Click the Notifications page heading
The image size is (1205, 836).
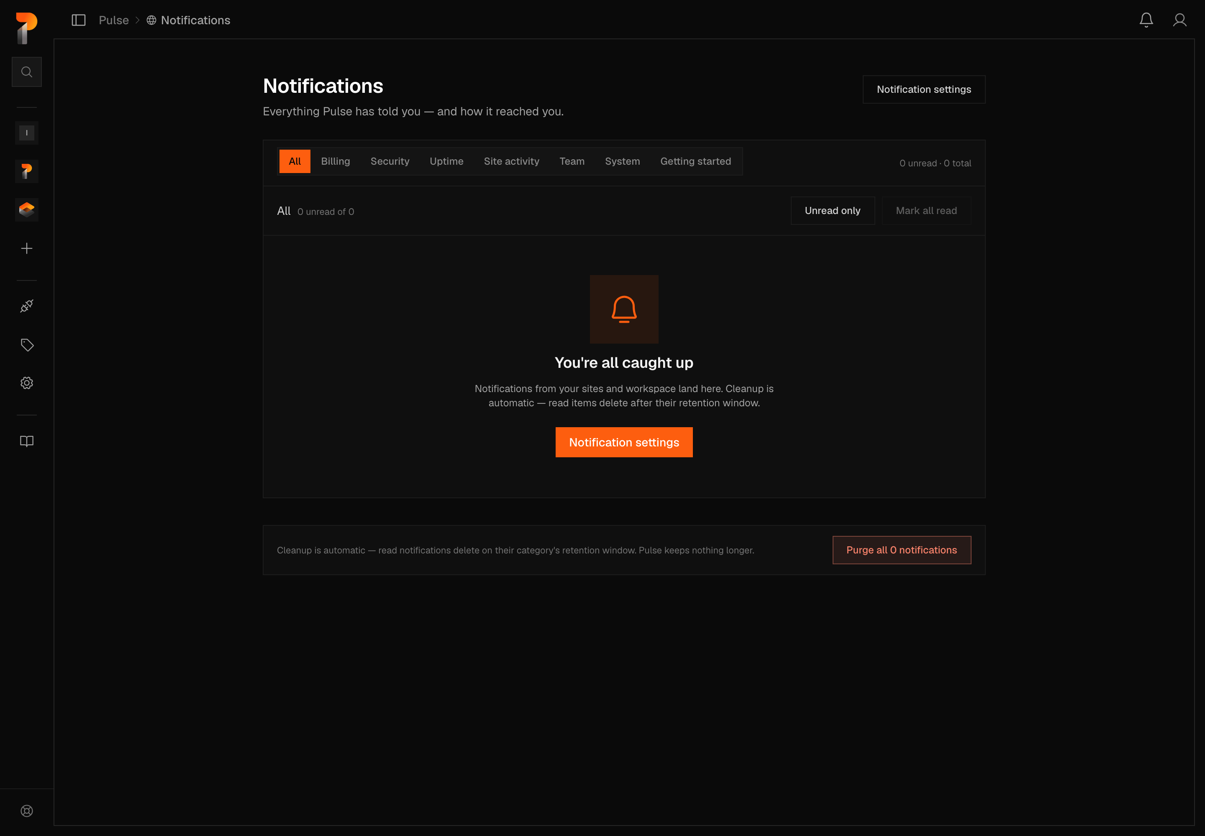[x=323, y=86]
